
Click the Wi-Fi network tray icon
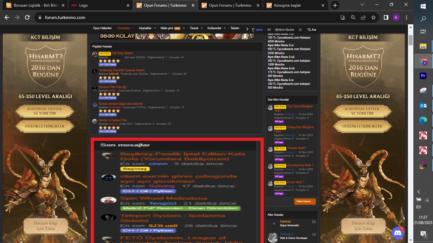click(x=427, y=200)
